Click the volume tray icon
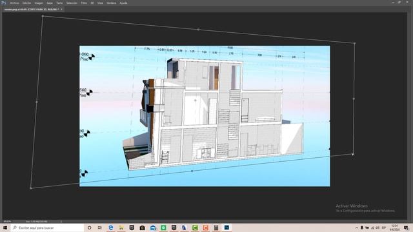 [x=378, y=227]
